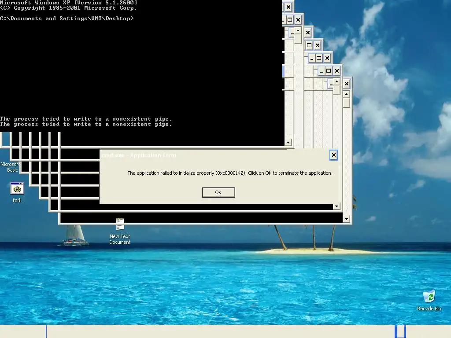This screenshot has width=451, height=338.
Task: Click the error message text about 0xc0000142
Action: tap(230, 173)
